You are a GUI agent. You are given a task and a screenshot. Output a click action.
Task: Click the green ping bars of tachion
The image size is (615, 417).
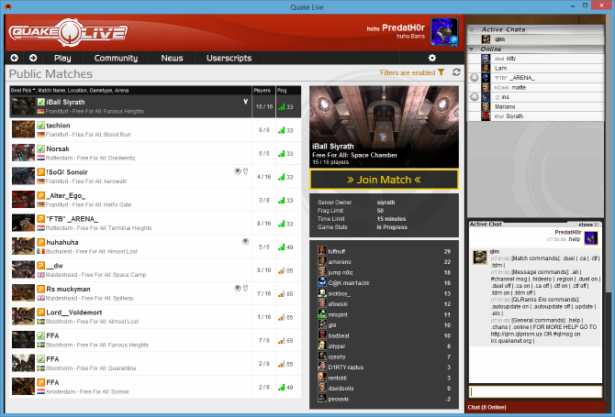(281, 130)
